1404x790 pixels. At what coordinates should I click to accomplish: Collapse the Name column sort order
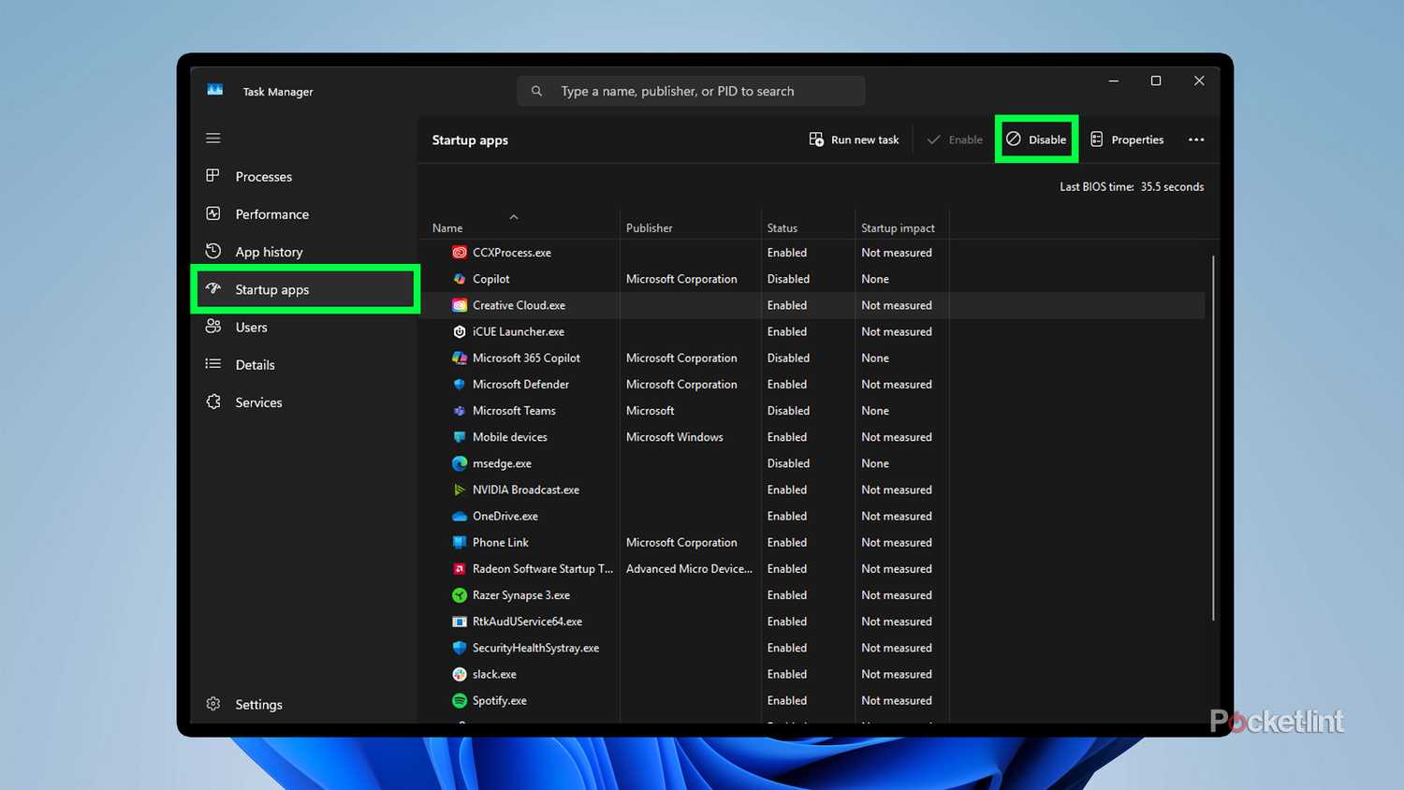click(x=513, y=217)
